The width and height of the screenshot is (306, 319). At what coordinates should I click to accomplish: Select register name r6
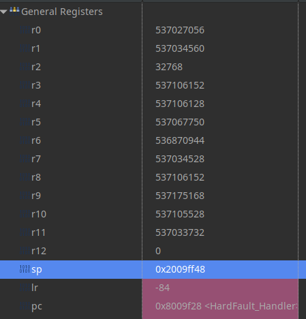click(x=36, y=140)
